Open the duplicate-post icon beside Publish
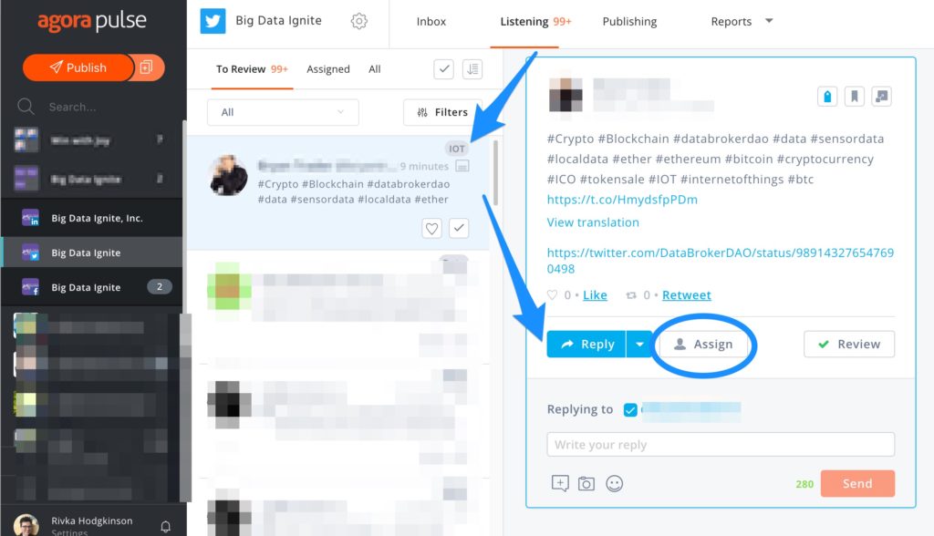The image size is (934, 536). [x=147, y=67]
